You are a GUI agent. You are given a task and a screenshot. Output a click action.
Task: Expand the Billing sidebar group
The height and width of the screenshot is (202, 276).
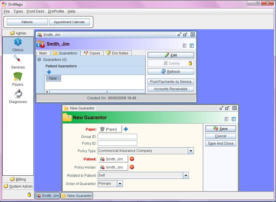(18, 179)
